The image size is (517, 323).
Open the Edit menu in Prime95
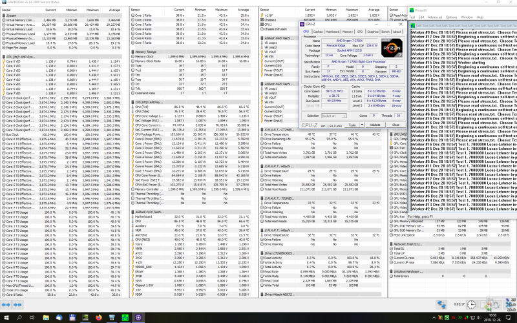421,17
